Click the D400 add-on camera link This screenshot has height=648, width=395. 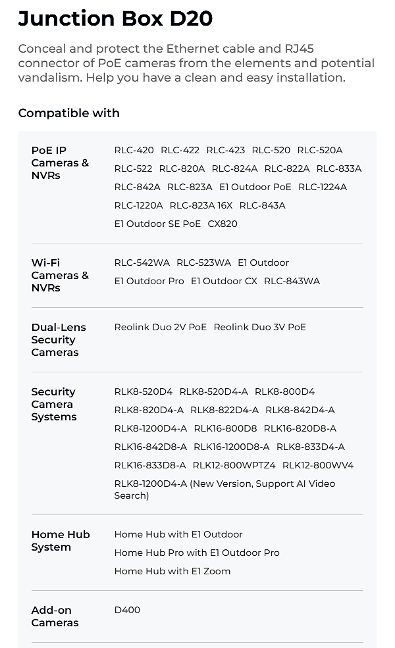pos(127,610)
